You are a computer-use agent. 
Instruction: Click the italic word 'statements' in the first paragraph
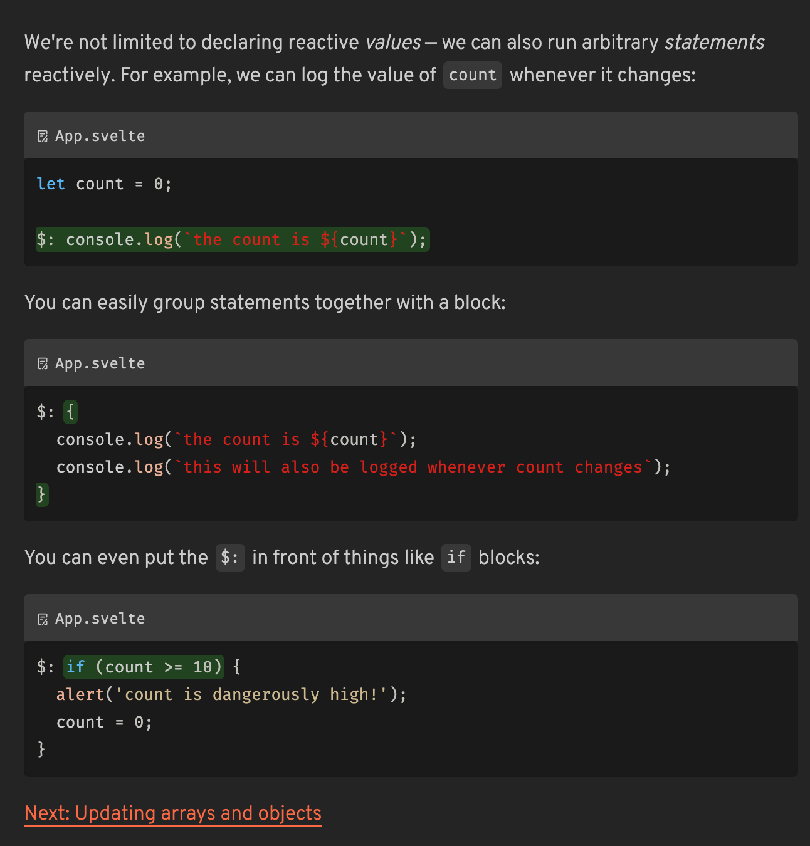714,42
